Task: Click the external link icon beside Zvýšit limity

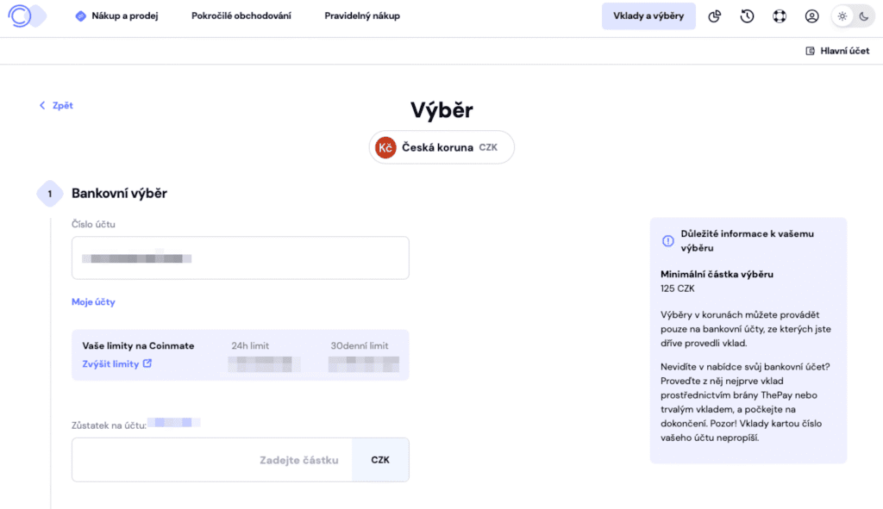Action: click(147, 363)
